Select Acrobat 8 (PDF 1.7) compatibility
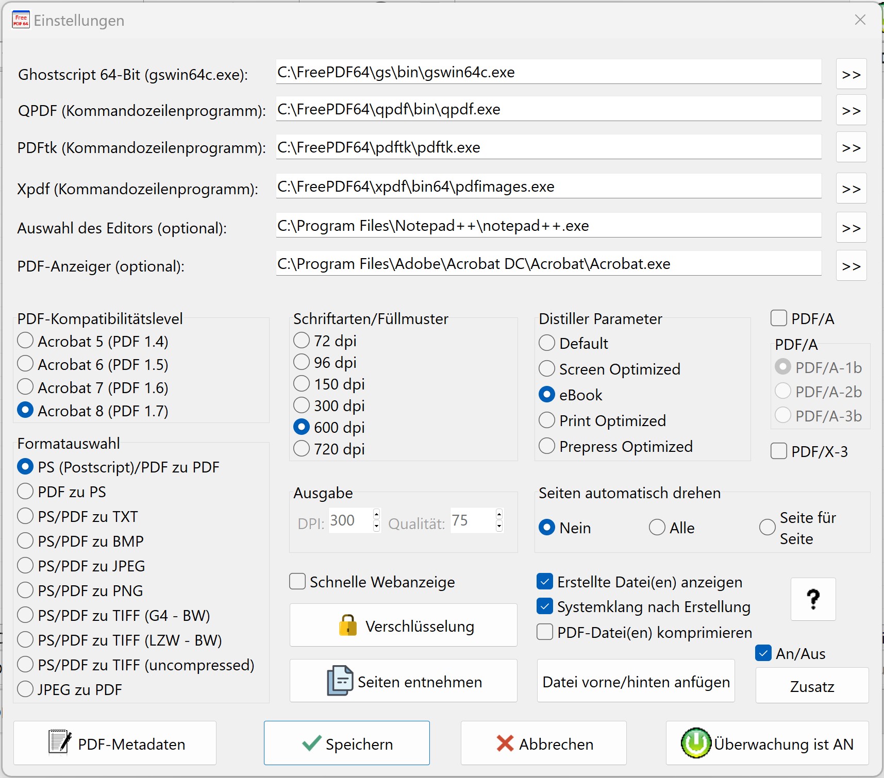This screenshot has height=778, width=884. [93, 411]
